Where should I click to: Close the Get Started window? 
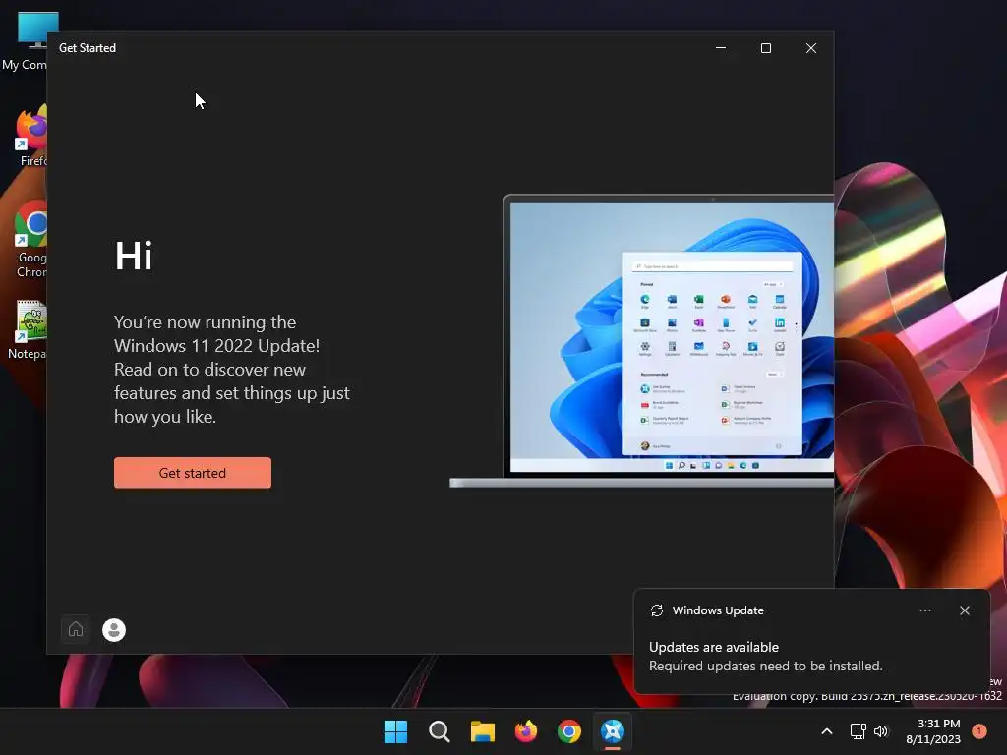pyautogui.click(x=811, y=48)
